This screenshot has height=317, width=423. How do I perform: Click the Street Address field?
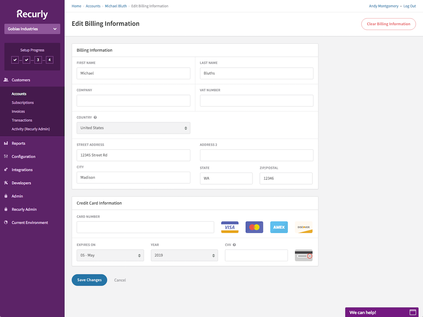(x=133, y=155)
